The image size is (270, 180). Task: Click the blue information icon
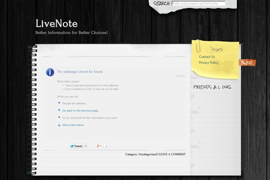point(50,72)
